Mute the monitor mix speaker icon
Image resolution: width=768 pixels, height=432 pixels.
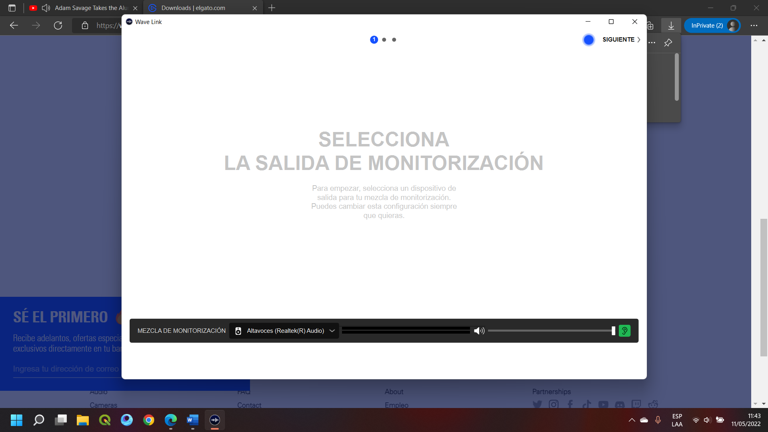pos(479,331)
